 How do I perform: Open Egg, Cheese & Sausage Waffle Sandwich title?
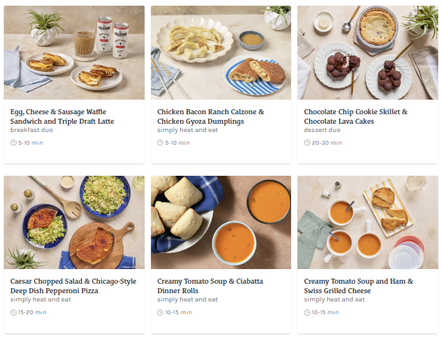62,116
